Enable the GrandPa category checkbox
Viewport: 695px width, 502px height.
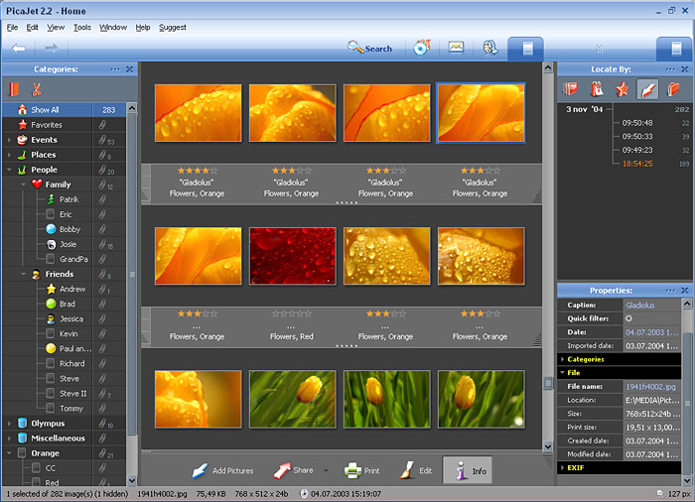coord(50,259)
